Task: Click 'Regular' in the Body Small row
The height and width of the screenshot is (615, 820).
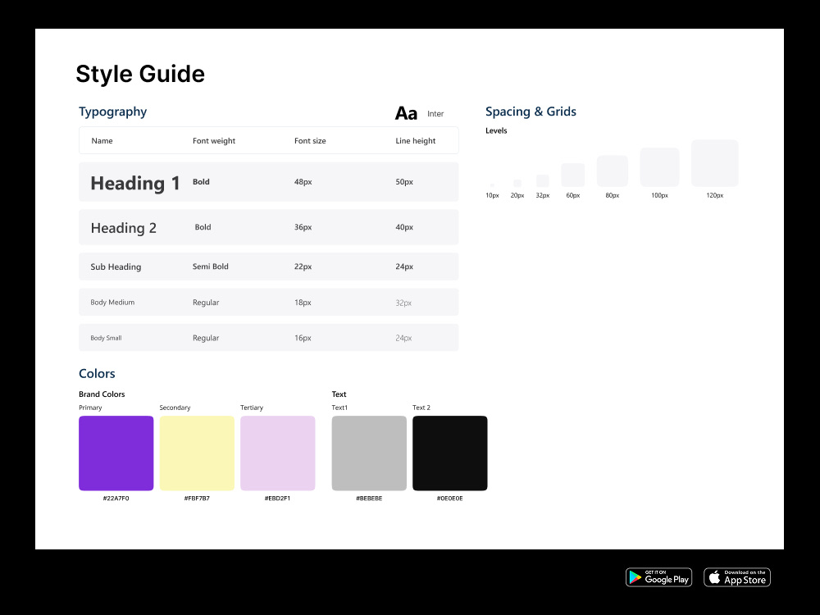Action: tap(206, 338)
